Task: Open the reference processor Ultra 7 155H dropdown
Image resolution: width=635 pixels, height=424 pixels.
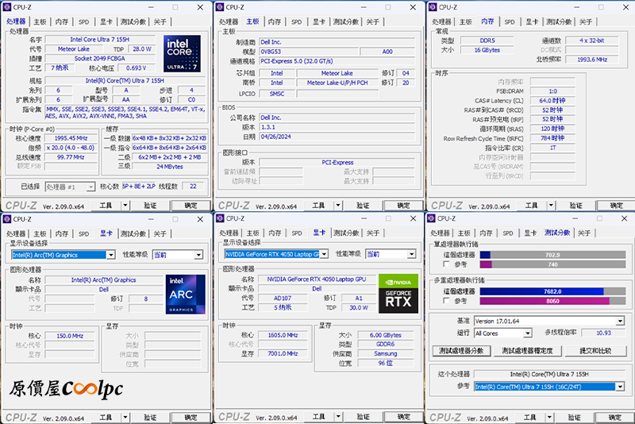Action: point(620,387)
